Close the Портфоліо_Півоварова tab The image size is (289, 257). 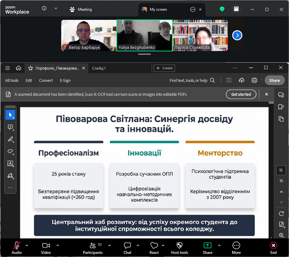tap(84, 68)
